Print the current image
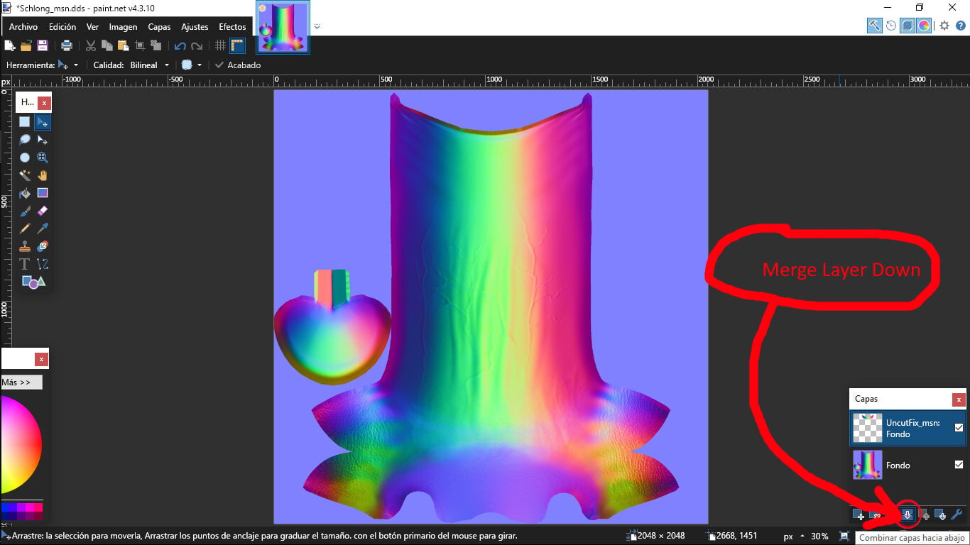The width and height of the screenshot is (970, 545). tap(67, 45)
